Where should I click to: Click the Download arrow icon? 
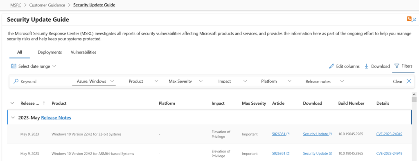tap(367, 66)
